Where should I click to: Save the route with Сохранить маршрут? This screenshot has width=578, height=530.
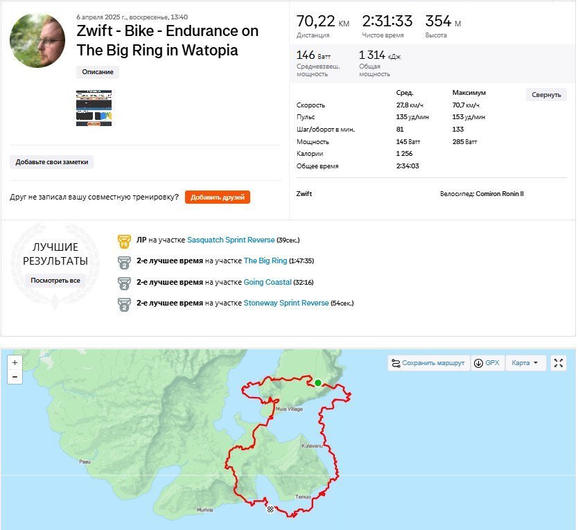pos(429,363)
